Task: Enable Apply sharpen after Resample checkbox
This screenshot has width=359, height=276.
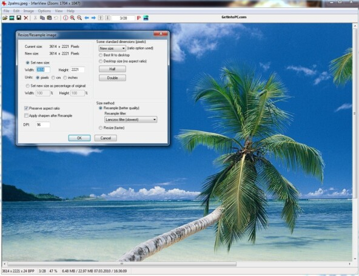Action: coord(26,116)
